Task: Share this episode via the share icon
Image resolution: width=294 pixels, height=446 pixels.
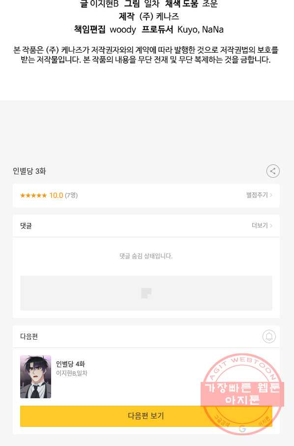Action: click(x=273, y=171)
